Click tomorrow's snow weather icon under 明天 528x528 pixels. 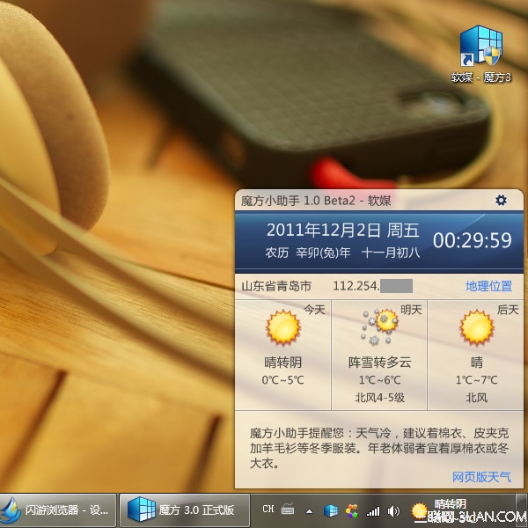click(380, 327)
